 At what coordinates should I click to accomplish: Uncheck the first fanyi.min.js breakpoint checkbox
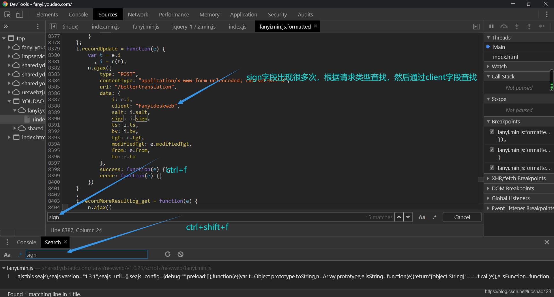point(492,132)
